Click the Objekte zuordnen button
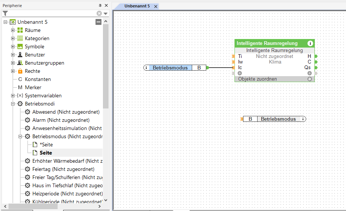This screenshot has width=346, height=211. [257, 79]
